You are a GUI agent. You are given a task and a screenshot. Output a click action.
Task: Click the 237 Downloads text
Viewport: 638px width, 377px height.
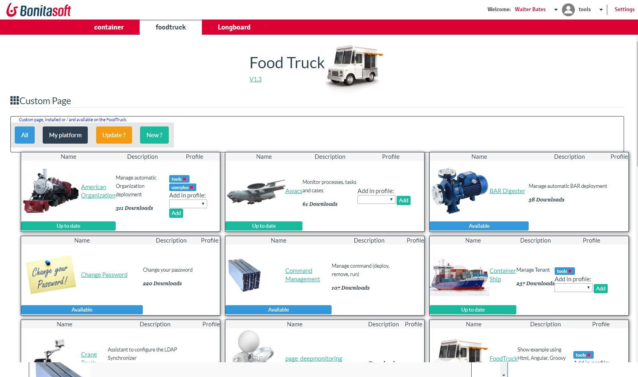[x=535, y=283]
